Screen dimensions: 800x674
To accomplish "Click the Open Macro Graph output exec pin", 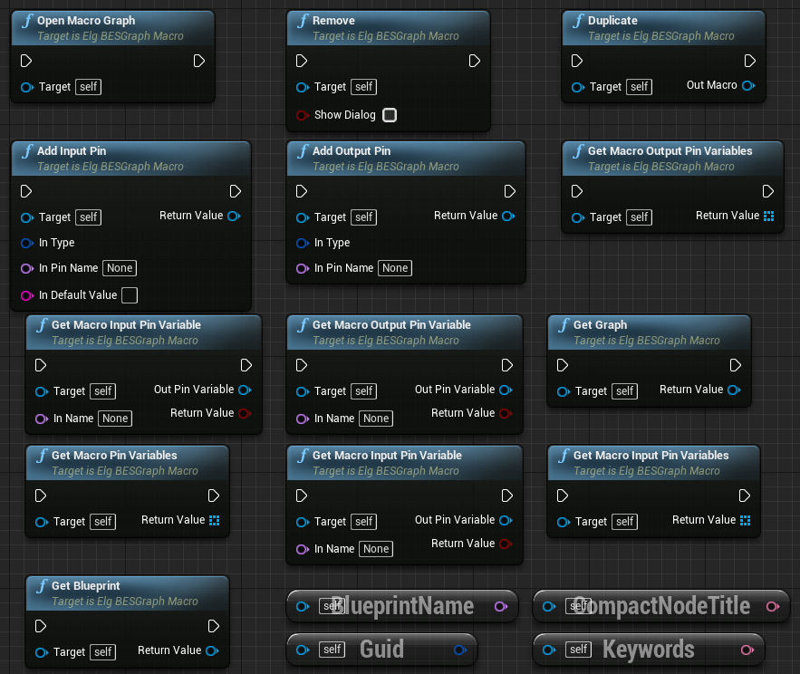I will point(199,62).
